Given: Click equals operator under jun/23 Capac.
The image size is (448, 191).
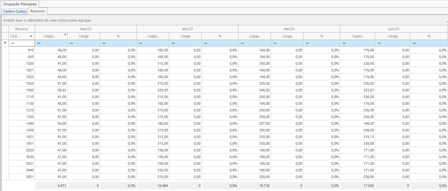Looking at the screenshot, I should tap(344, 43).
